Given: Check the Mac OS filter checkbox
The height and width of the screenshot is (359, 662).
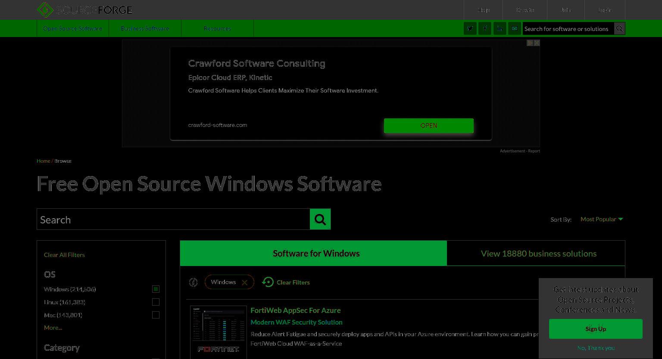Looking at the screenshot, I should 156,315.
